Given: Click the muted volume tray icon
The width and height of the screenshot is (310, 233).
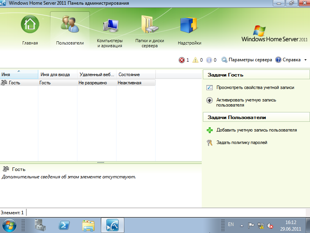Looking at the screenshot, I should [270, 226].
